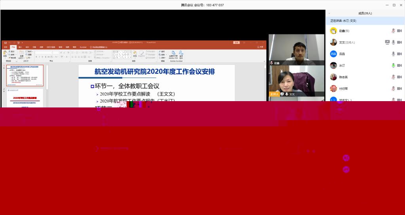Viewport: 405px width, 215px height.
Task: Click the camera icon for 赵鑫(我)
Action: pos(399,31)
